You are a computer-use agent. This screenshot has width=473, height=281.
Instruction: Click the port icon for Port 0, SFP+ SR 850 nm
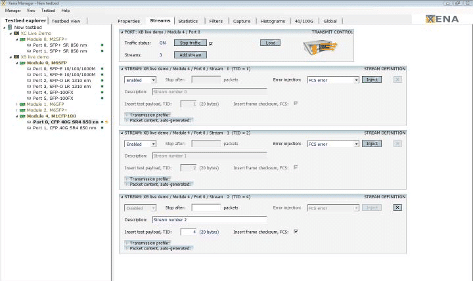[x=29, y=45]
